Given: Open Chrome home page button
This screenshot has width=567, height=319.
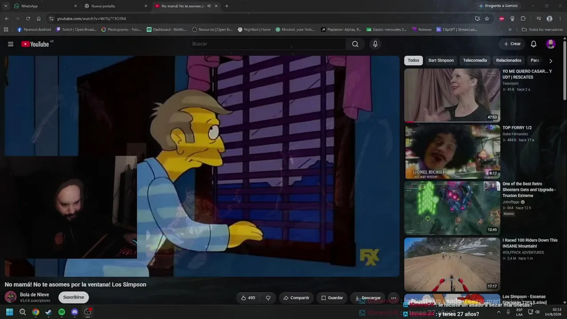Looking at the screenshot, I should coord(39,19).
